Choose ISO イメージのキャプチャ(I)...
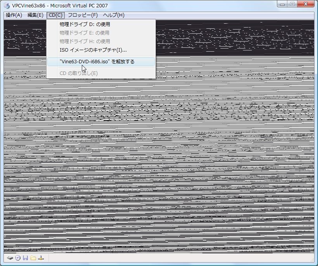The image size is (318, 266). point(101,50)
